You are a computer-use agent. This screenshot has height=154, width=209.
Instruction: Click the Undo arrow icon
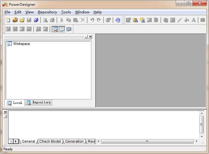(x=92, y=20)
